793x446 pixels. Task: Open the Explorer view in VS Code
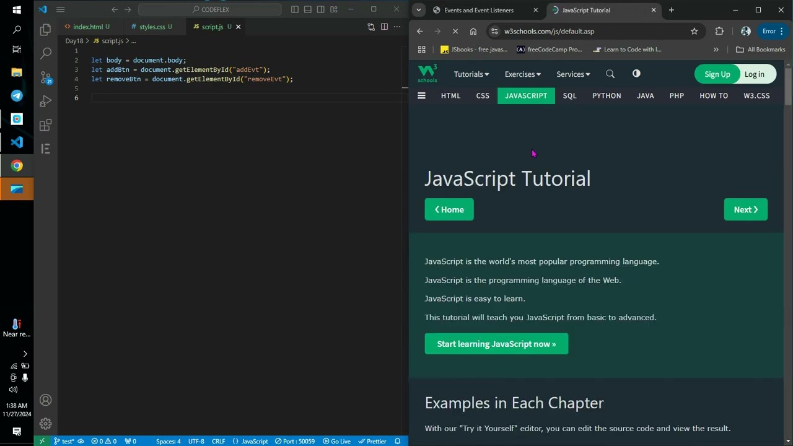tap(45, 30)
